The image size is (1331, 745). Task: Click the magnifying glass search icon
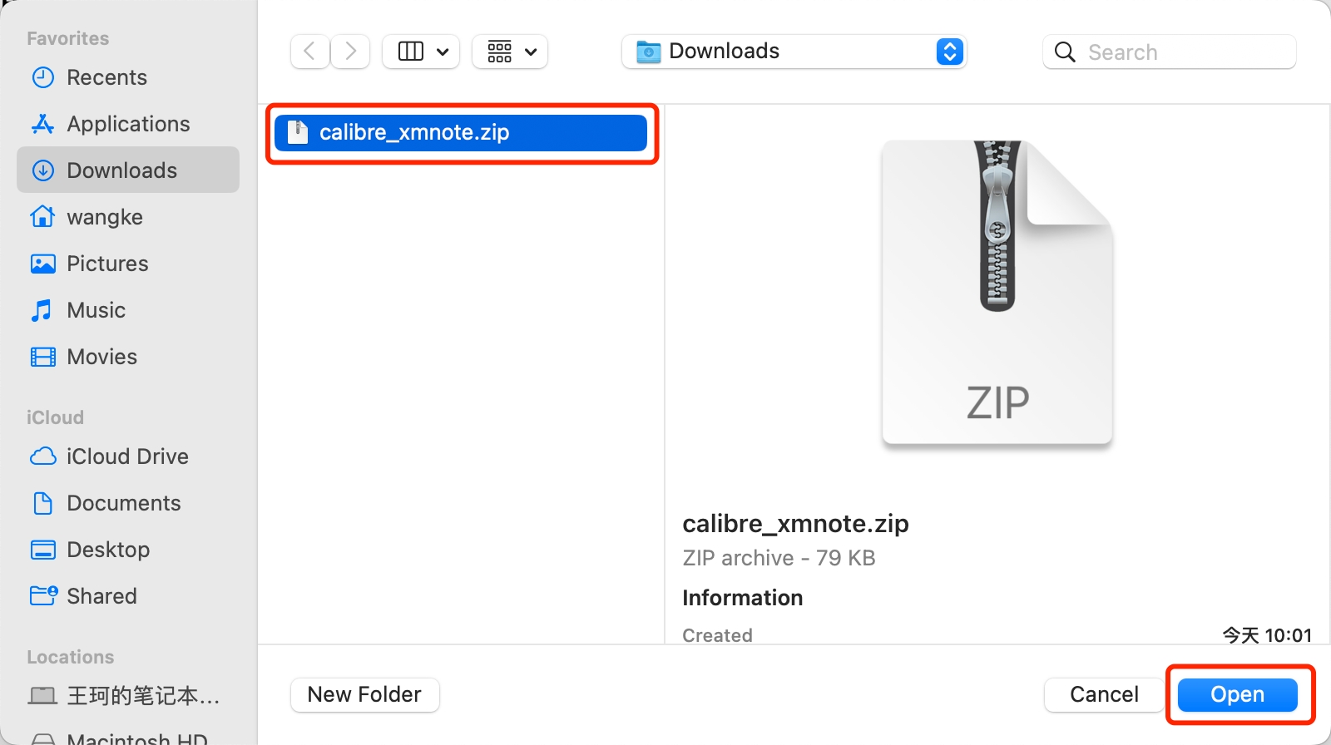(1065, 52)
